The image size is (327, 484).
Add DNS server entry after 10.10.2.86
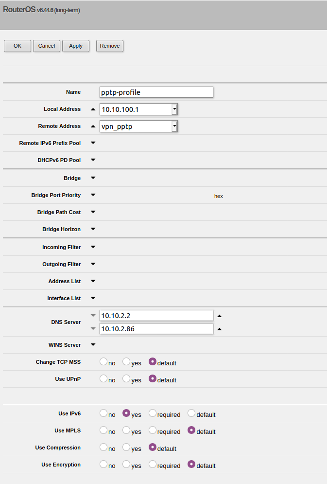click(x=219, y=329)
